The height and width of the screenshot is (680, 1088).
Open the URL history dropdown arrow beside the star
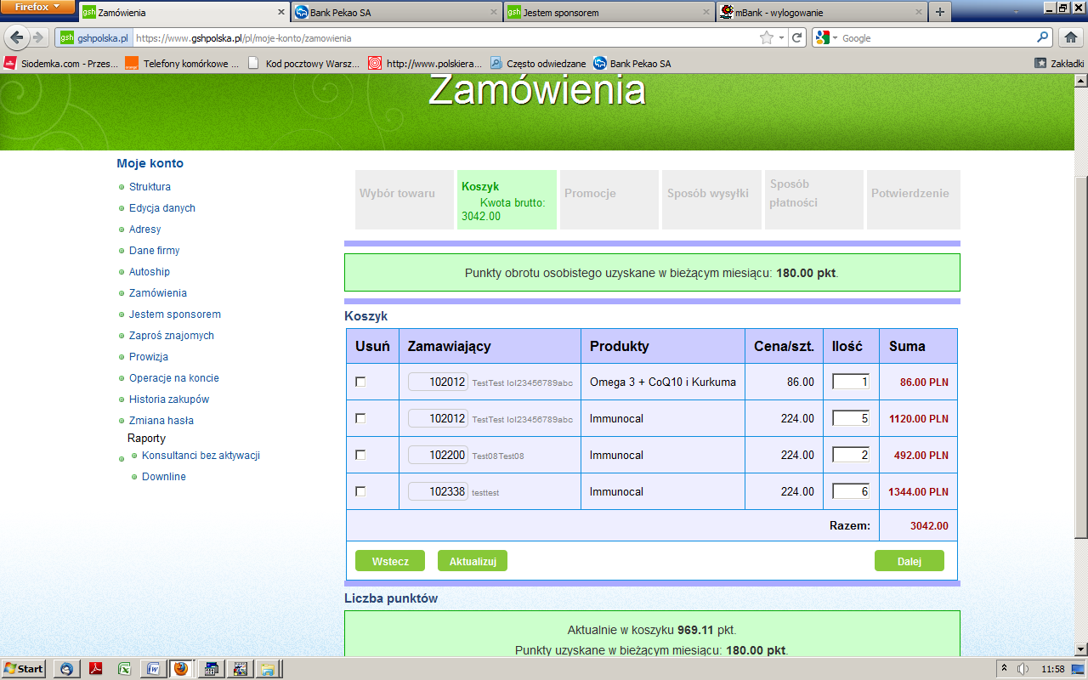(780, 37)
